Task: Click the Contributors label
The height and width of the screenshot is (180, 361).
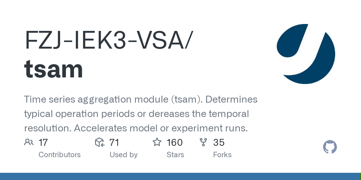Action: click(60, 155)
